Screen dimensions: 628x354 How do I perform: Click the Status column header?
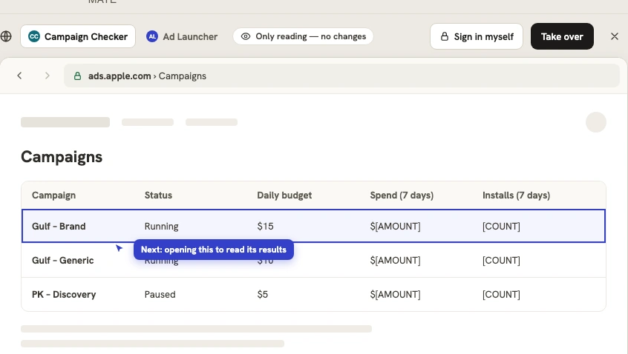pyautogui.click(x=158, y=195)
